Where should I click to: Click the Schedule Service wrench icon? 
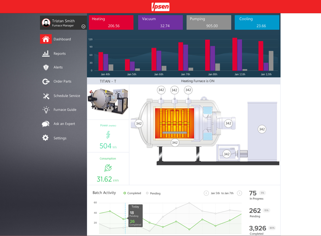(46, 96)
